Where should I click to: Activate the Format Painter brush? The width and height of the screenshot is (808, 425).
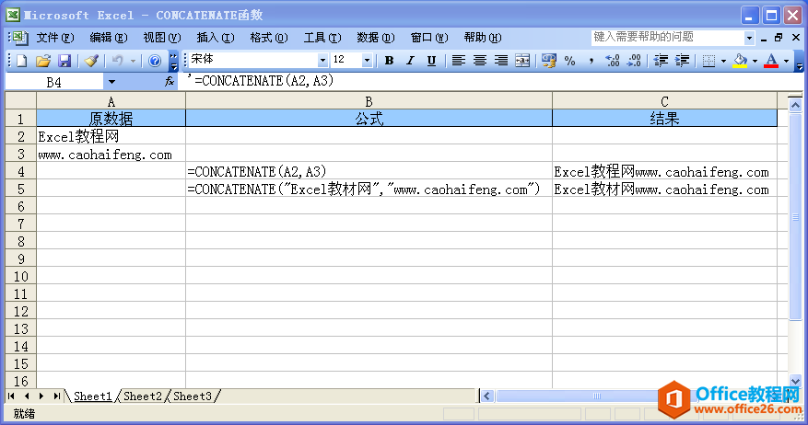point(92,61)
